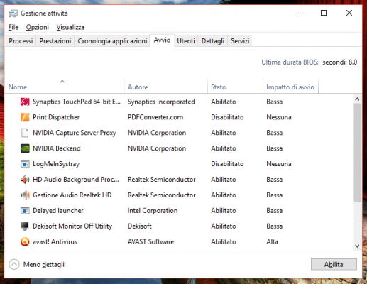Click the avast! Antivirus orange icon
Screen dimensions: 367x284
coord(25,242)
